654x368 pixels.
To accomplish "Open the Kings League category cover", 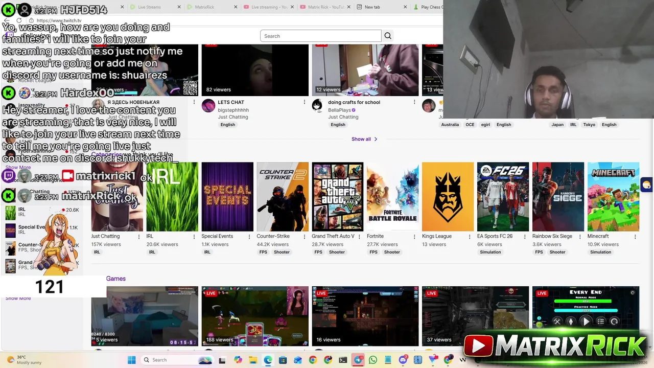I will click(x=448, y=197).
